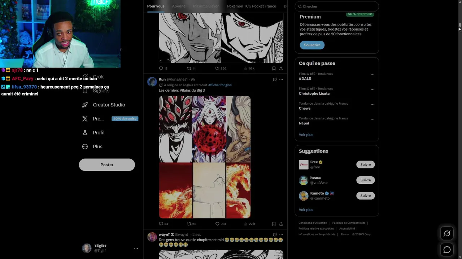Switch to the Inazuma Eleven tab

pyautogui.click(x=206, y=6)
